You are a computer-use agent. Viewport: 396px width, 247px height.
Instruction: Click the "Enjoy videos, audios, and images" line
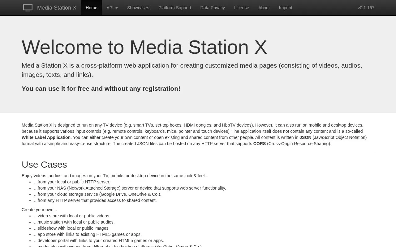click(115, 176)
